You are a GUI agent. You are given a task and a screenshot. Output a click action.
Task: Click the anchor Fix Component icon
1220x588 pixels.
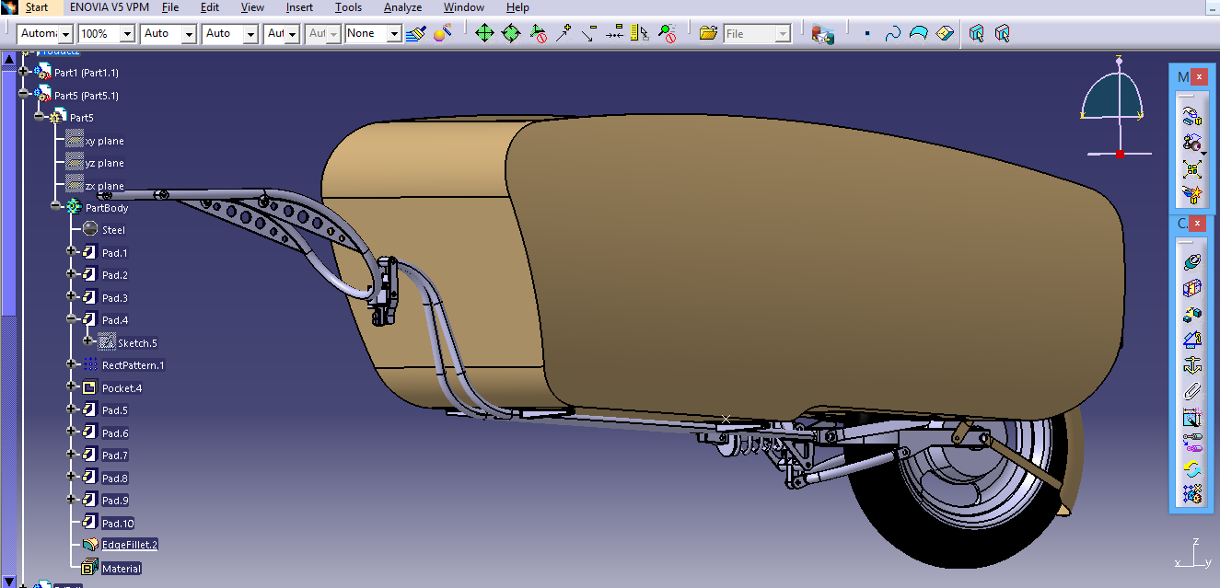click(1192, 365)
